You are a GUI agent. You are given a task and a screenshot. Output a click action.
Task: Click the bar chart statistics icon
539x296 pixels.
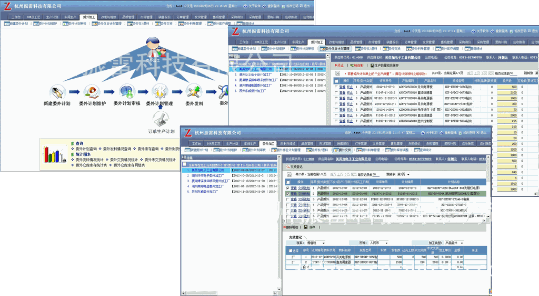(x=54, y=154)
